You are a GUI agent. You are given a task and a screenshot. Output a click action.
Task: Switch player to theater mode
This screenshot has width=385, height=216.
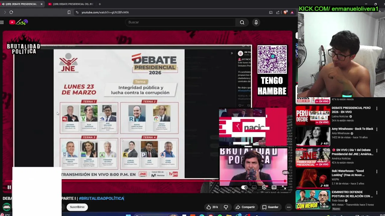click(274, 187)
